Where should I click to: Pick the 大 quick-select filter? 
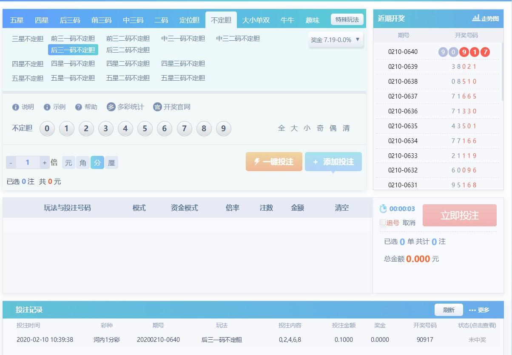click(x=294, y=128)
